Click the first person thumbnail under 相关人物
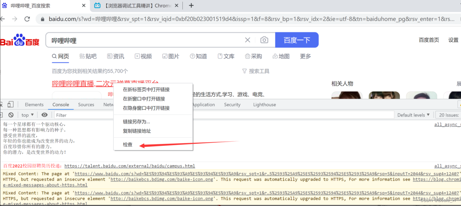 [347, 95]
